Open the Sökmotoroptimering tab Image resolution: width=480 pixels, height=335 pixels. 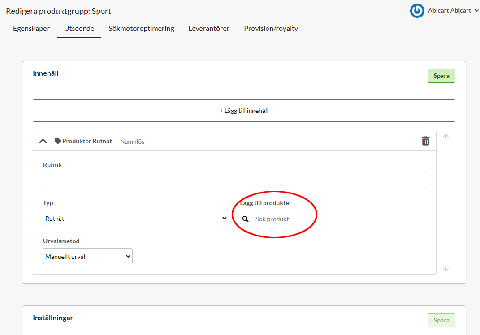pos(141,29)
